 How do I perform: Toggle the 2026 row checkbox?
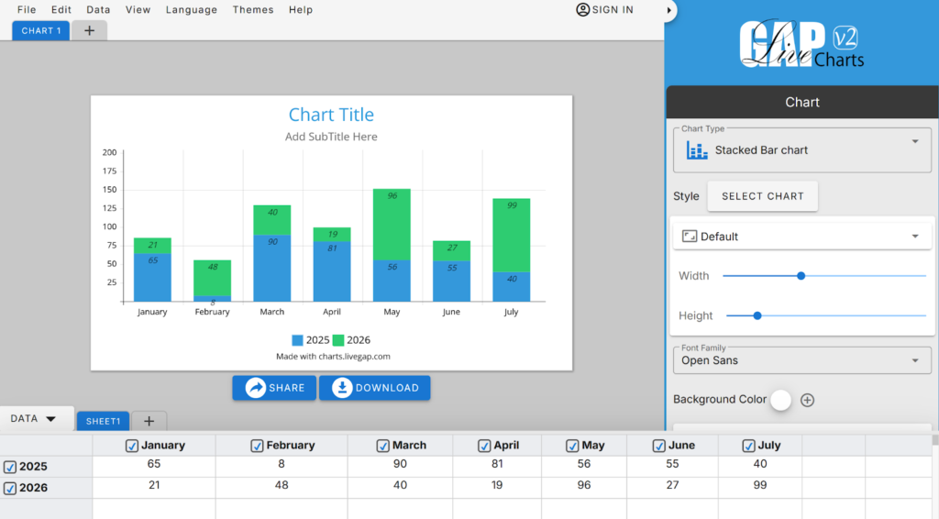coord(9,489)
